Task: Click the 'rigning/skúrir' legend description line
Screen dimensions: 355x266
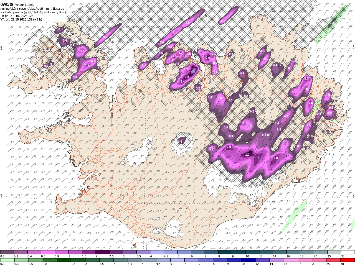Action: pyautogui.click(x=33, y=9)
